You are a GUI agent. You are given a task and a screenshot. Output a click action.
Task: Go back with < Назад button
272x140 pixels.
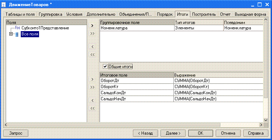[145, 133]
